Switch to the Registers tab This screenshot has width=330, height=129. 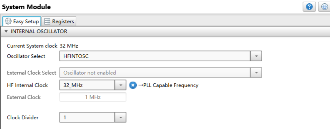59,21
